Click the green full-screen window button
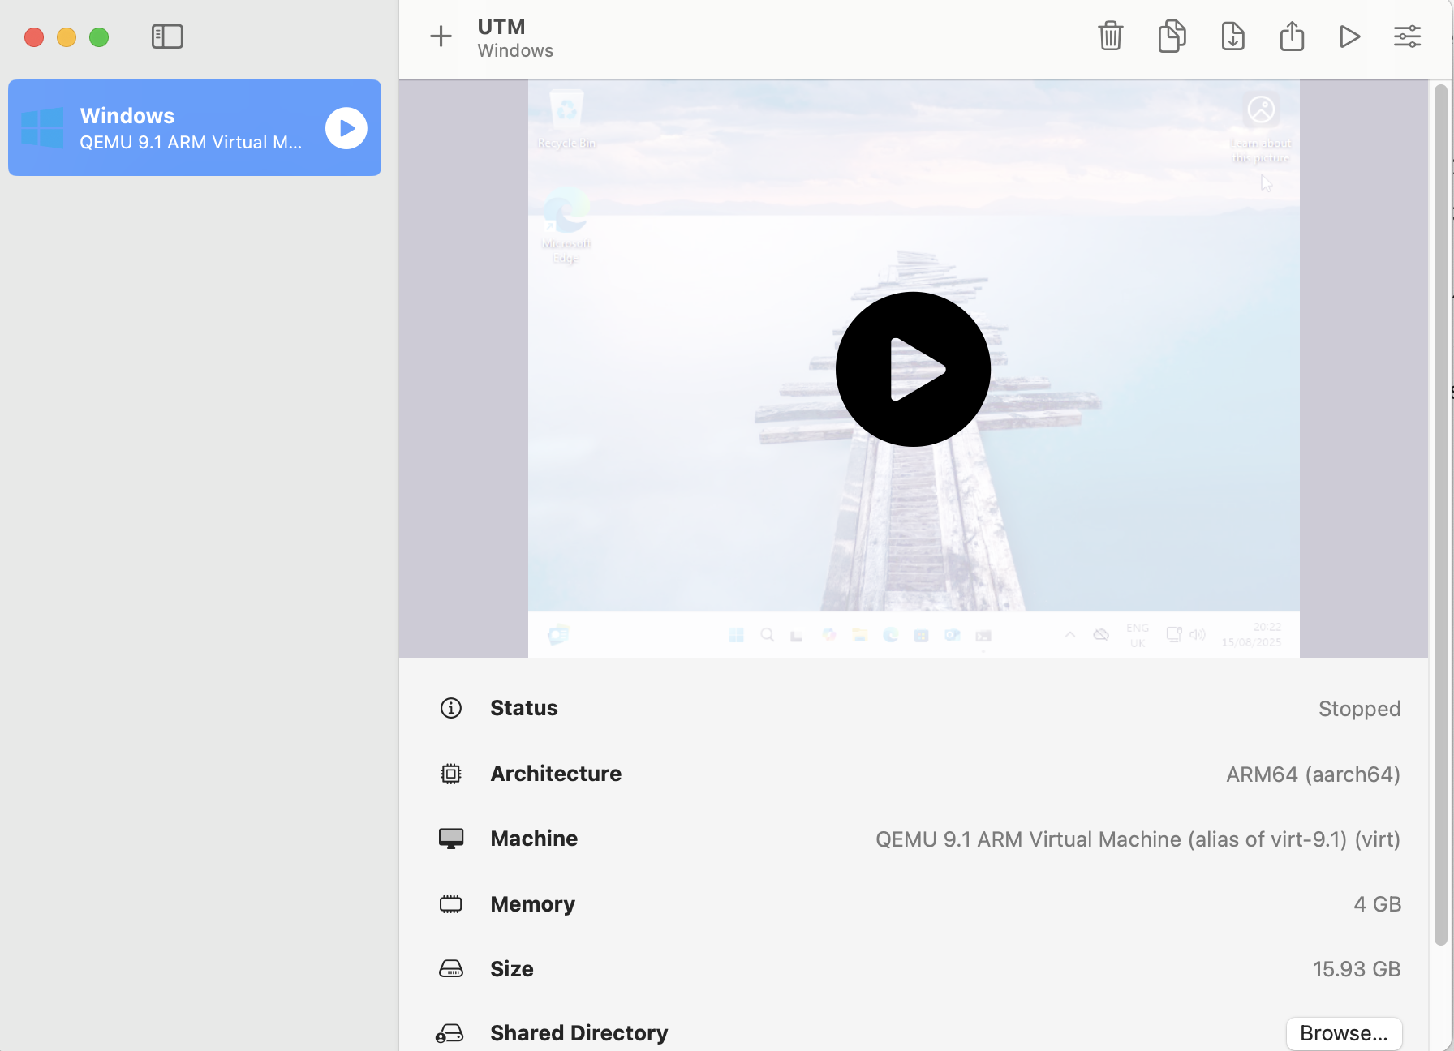The image size is (1454, 1051). [99, 37]
